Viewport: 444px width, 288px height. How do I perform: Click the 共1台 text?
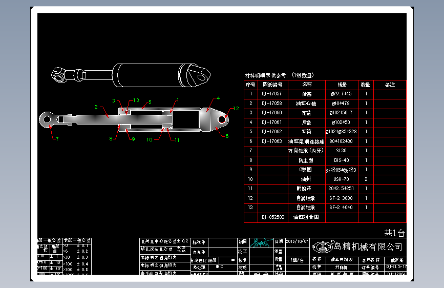tap(394, 233)
